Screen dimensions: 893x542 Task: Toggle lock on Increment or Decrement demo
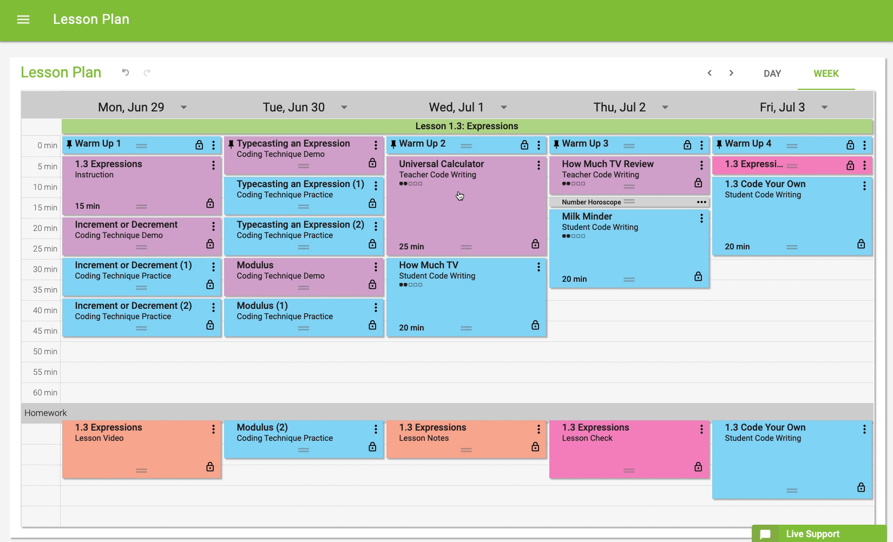pyautogui.click(x=210, y=244)
